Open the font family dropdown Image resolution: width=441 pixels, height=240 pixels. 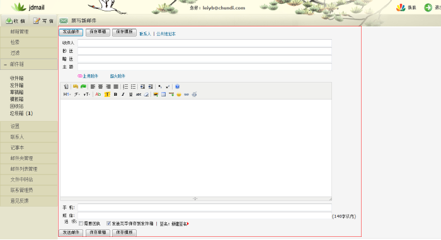[x=77, y=94]
